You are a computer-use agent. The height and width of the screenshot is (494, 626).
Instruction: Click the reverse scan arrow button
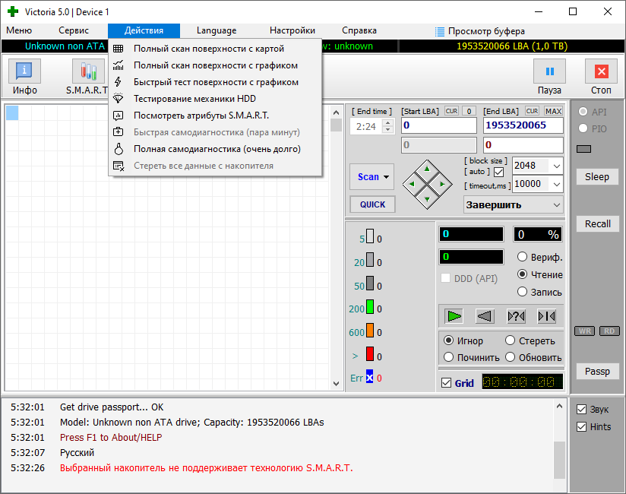pyautogui.click(x=485, y=316)
